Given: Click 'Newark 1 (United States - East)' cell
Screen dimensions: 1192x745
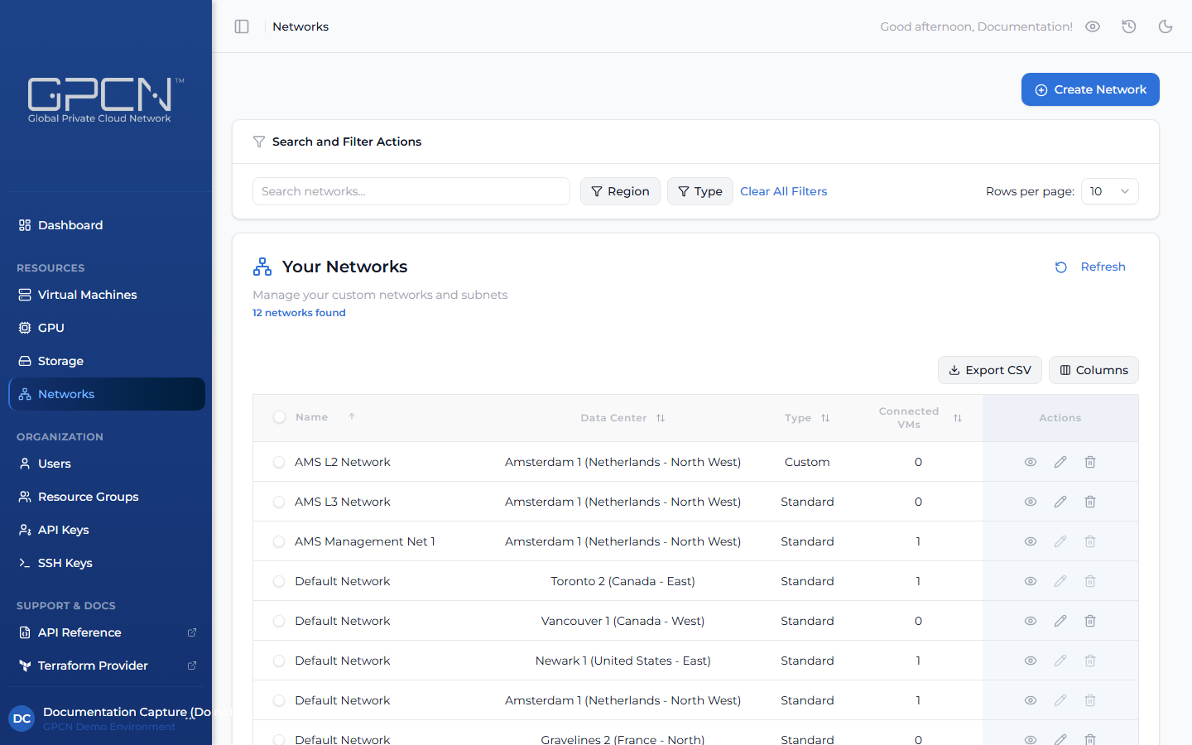Looking at the screenshot, I should (x=622, y=661).
